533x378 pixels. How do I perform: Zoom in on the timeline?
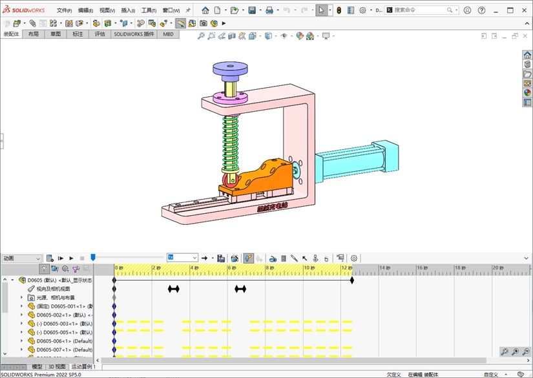click(515, 352)
